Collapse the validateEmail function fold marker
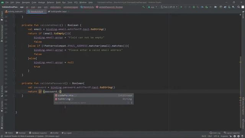 (14, 25)
